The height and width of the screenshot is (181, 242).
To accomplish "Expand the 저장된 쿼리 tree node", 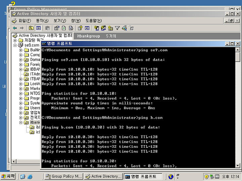I will coord(15,41).
